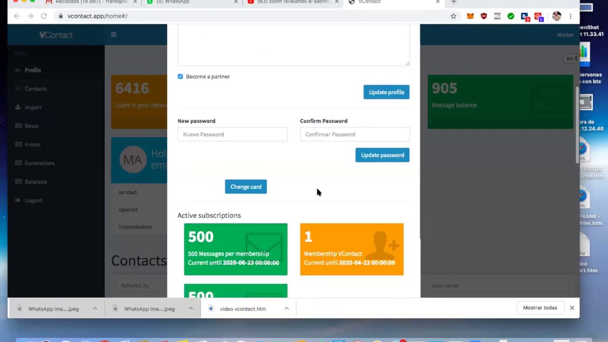This screenshot has height=342, width=608.
Task: Open a new browser tab
Action: (x=454, y=2)
